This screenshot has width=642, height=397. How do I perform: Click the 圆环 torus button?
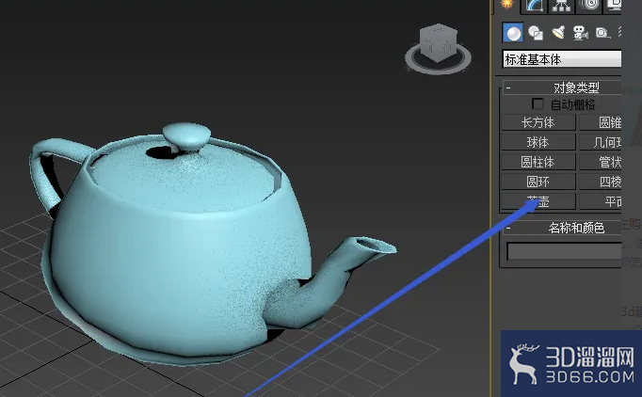(x=538, y=182)
